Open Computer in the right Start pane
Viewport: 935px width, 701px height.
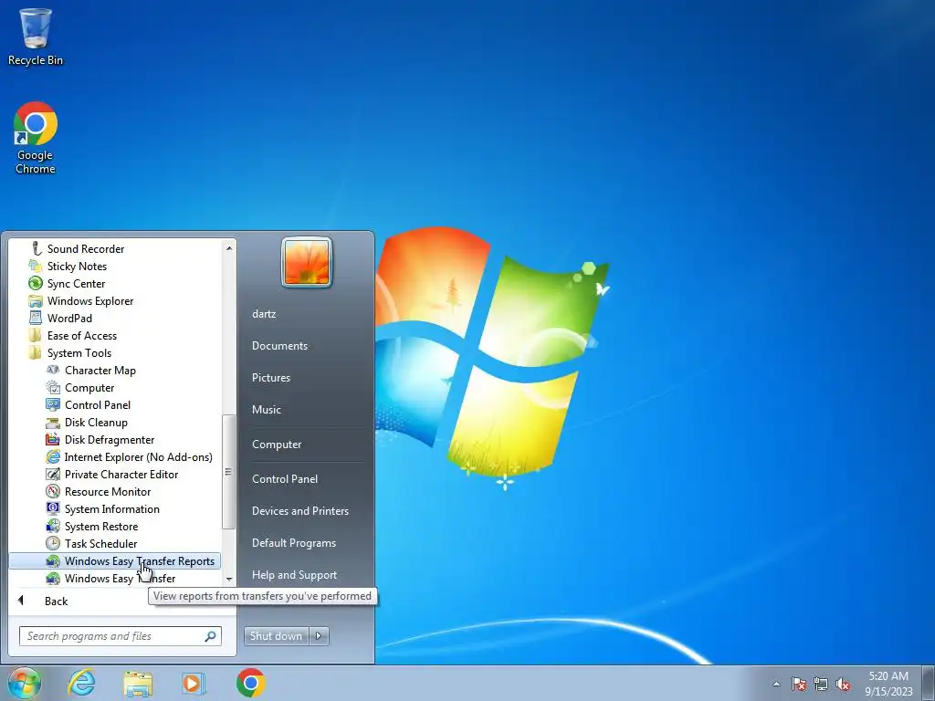[277, 445]
